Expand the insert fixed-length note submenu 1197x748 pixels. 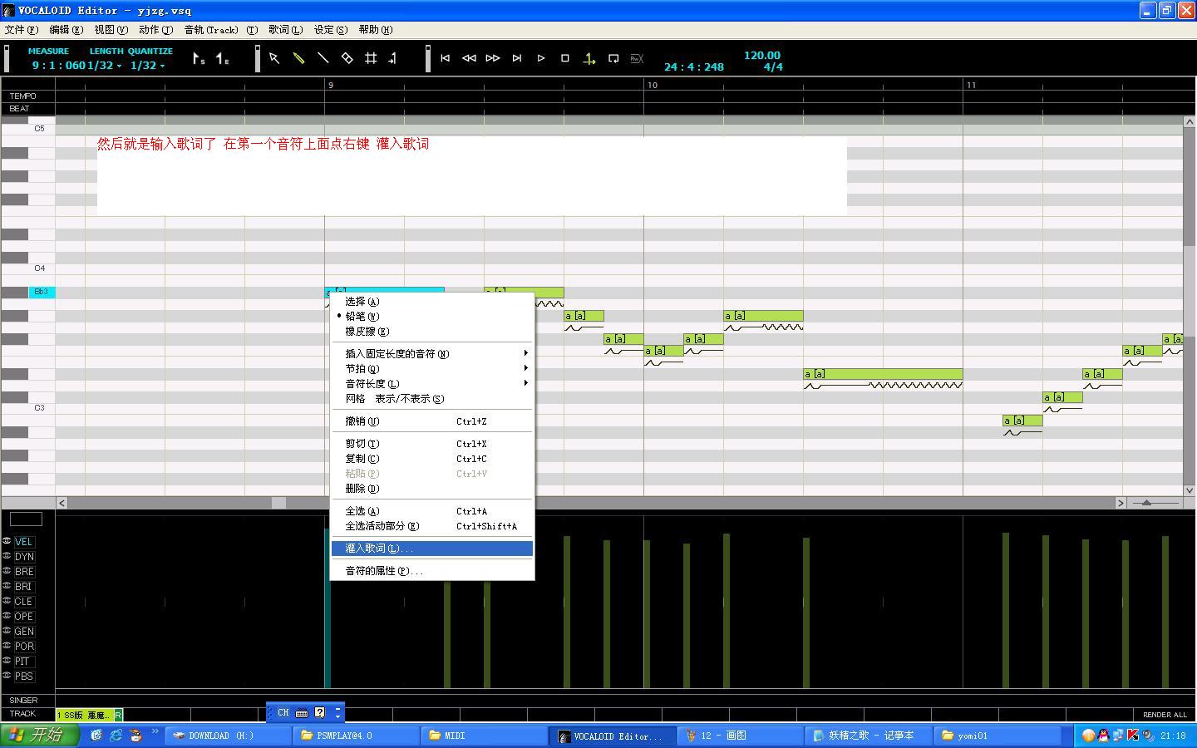point(432,353)
